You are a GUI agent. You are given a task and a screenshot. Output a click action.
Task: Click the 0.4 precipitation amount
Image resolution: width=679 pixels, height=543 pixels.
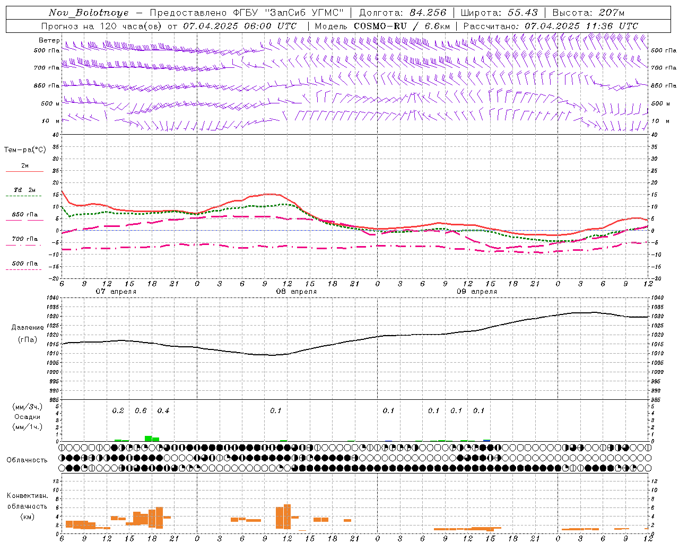coord(163,410)
